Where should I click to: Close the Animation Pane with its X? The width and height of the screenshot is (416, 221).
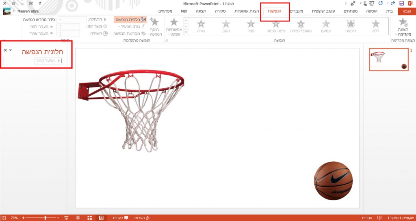tap(5, 50)
